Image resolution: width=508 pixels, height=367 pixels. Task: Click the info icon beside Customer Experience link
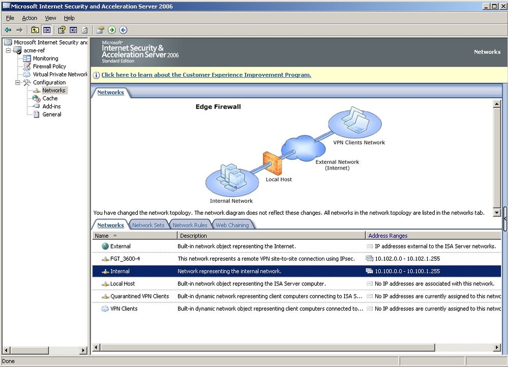click(x=96, y=75)
